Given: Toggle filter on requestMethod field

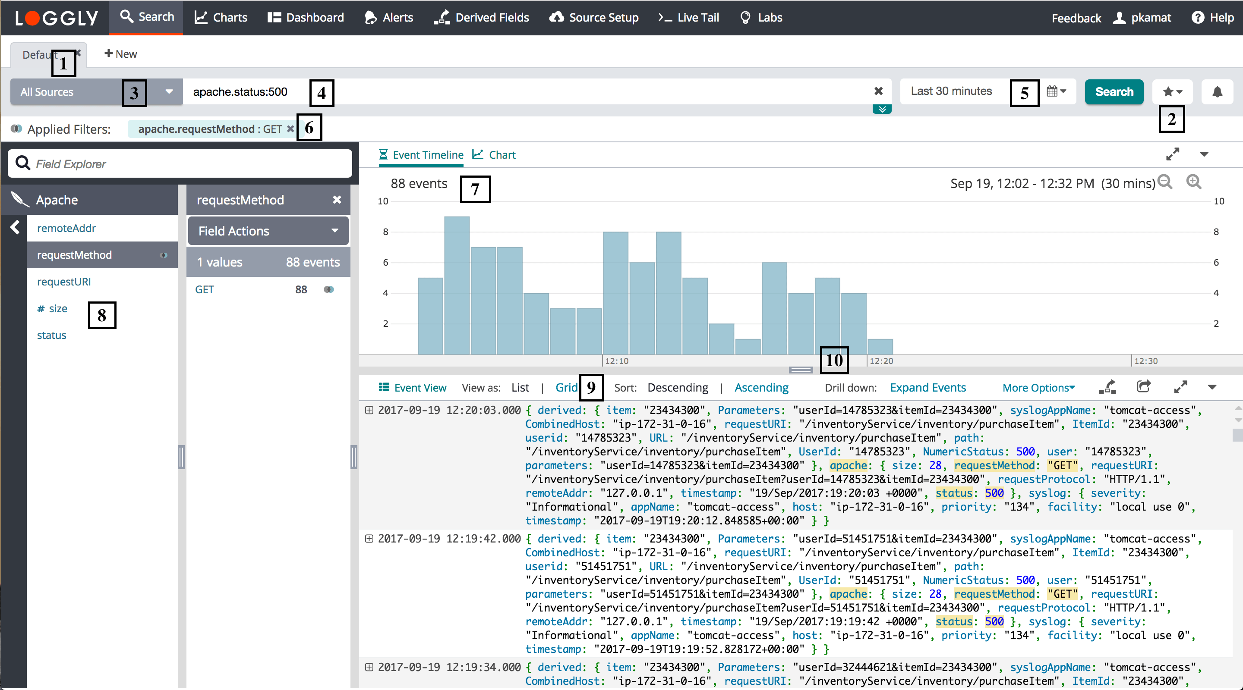Looking at the screenshot, I should pos(164,255).
